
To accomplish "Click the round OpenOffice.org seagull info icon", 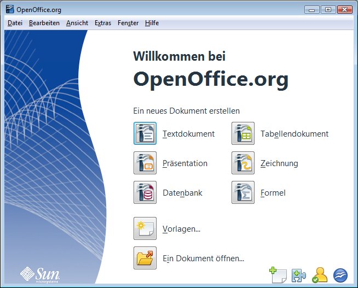I will pos(340,275).
